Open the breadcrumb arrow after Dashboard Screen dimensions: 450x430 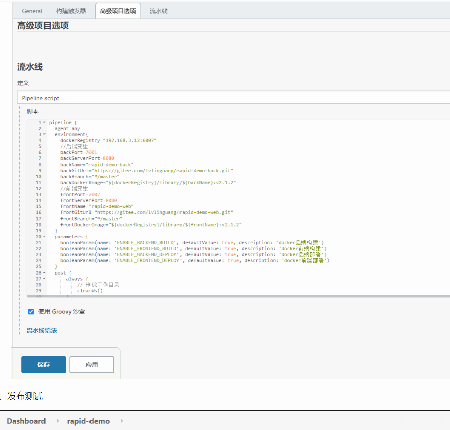(58, 421)
